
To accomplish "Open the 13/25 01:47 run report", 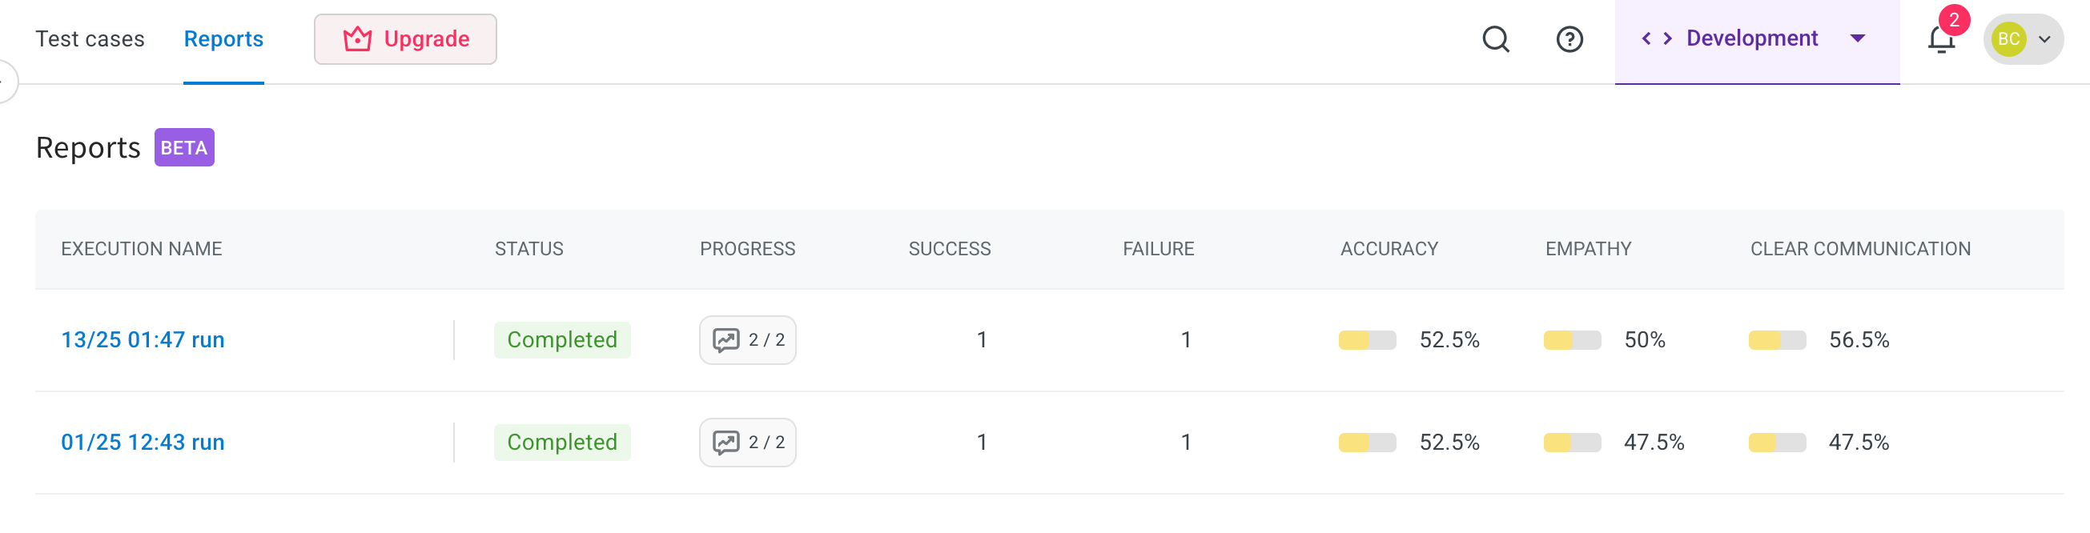I will 143,340.
